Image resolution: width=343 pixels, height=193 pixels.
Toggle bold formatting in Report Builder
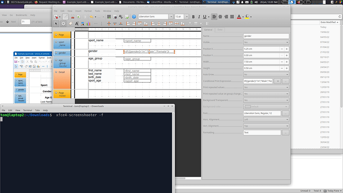point(193,16)
